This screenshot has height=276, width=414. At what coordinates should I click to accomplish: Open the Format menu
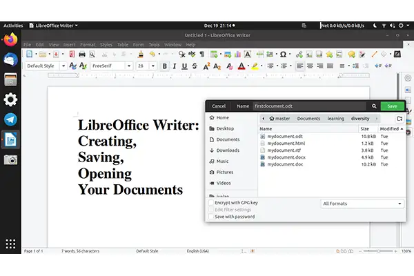point(88,45)
